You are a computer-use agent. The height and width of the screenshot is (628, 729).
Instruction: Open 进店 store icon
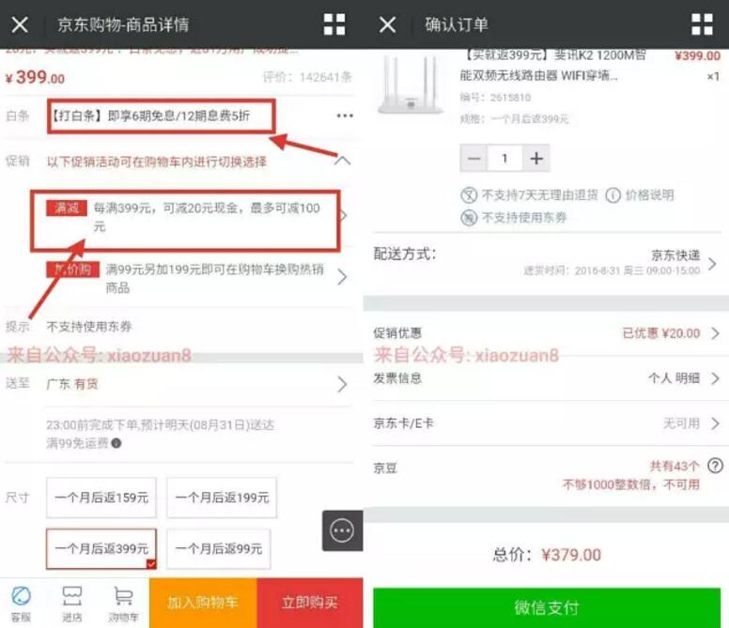pos(72,603)
